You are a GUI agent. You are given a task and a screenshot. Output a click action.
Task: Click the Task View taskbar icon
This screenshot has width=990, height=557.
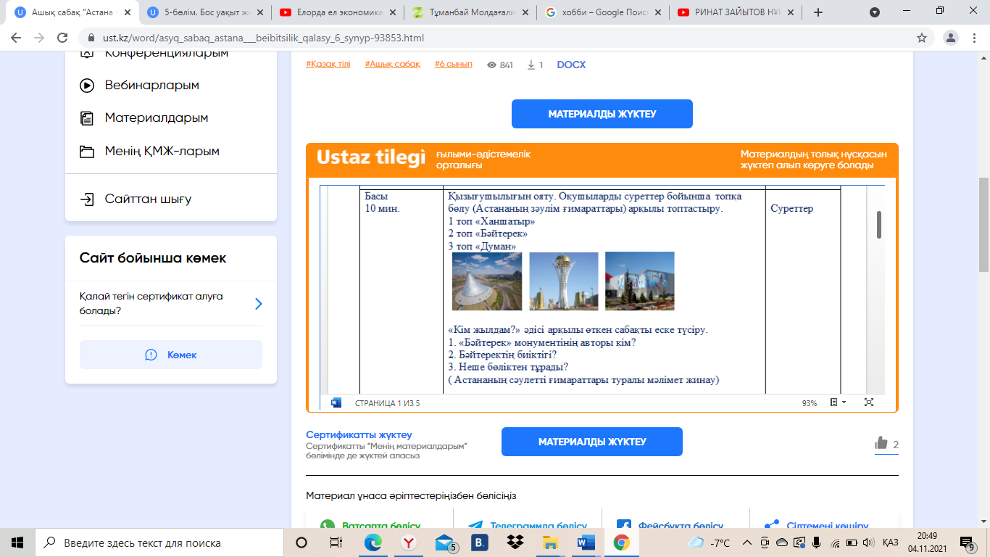[336, 542]
